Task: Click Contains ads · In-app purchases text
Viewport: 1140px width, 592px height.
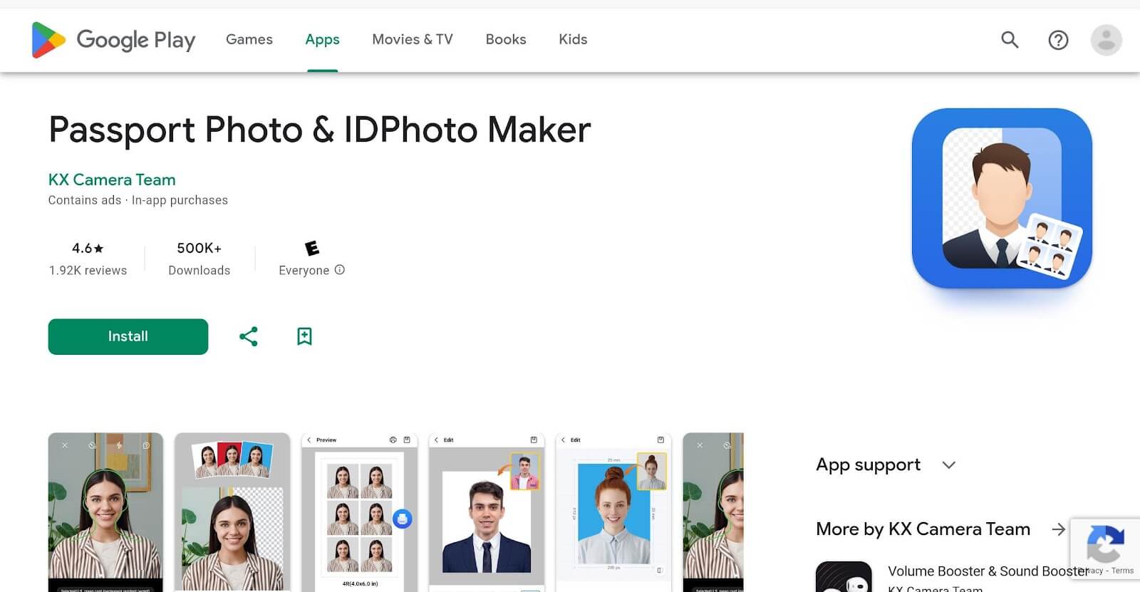Action: pyautogui.click(x=138, y=200)
